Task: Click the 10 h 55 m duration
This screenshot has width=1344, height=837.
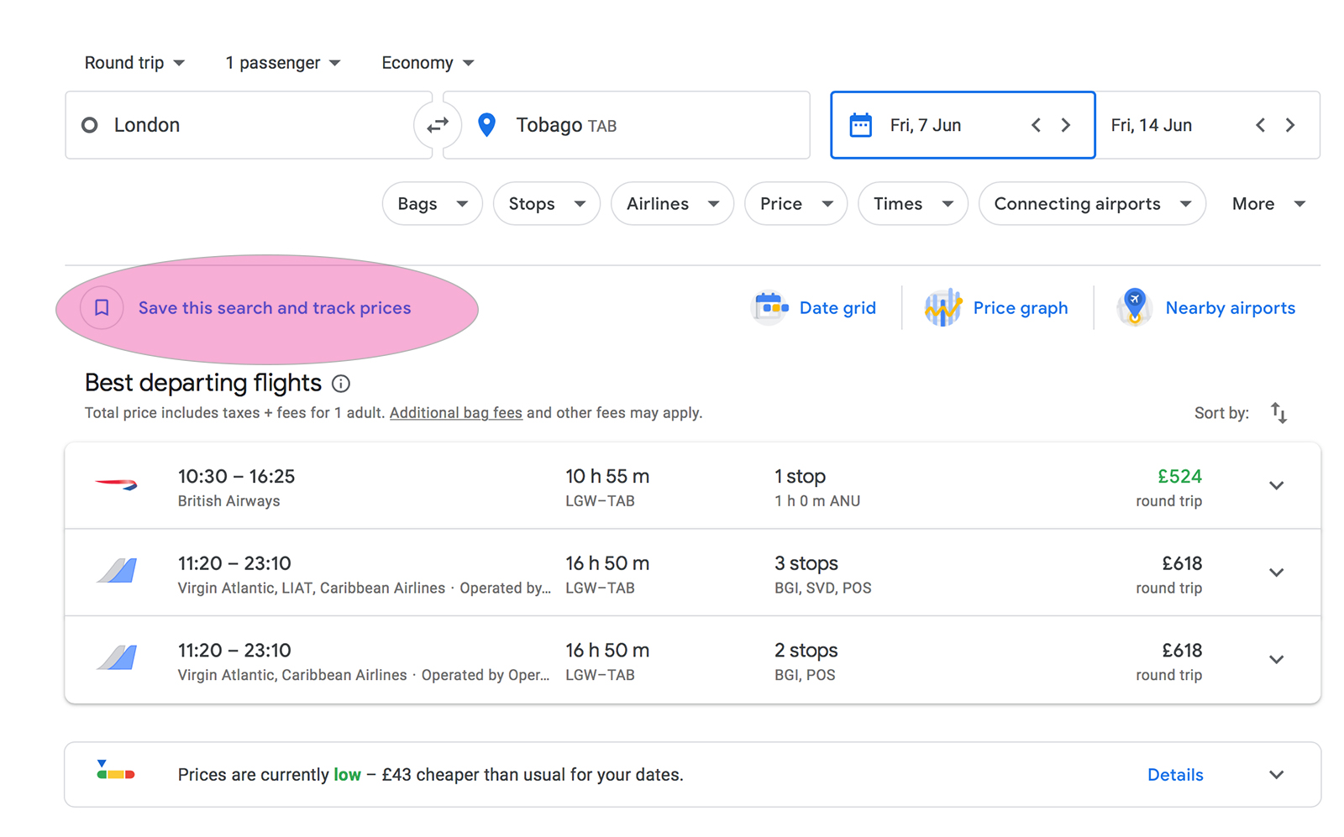Action: [607, 477]
